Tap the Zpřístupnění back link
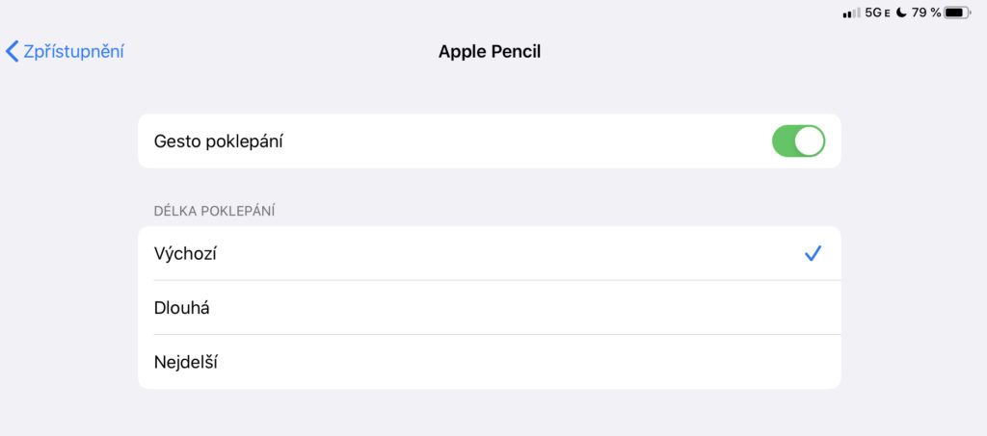Screen dimensions: 987x436 (x=73, y=51)
